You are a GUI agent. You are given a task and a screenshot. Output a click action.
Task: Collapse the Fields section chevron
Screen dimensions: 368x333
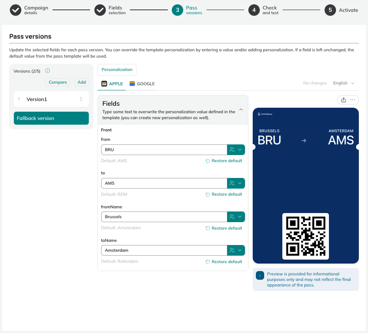pyautogui.click(x=241, y=110)
